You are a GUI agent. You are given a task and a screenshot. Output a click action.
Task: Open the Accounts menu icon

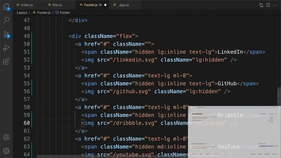(6, 137)
